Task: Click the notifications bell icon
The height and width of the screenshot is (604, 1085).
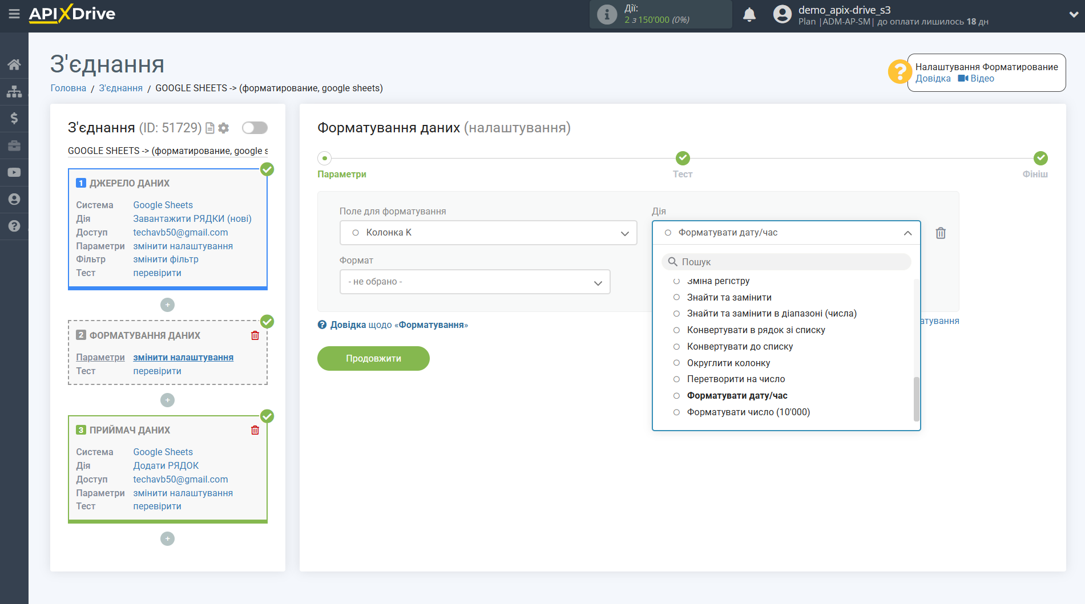Action: [749, 15]
